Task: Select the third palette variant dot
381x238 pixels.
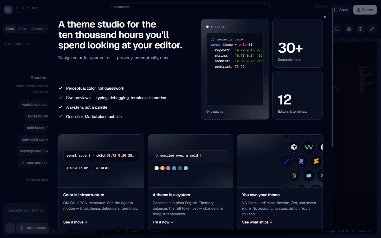Action: pyautogui.click(x=261, y=112)
